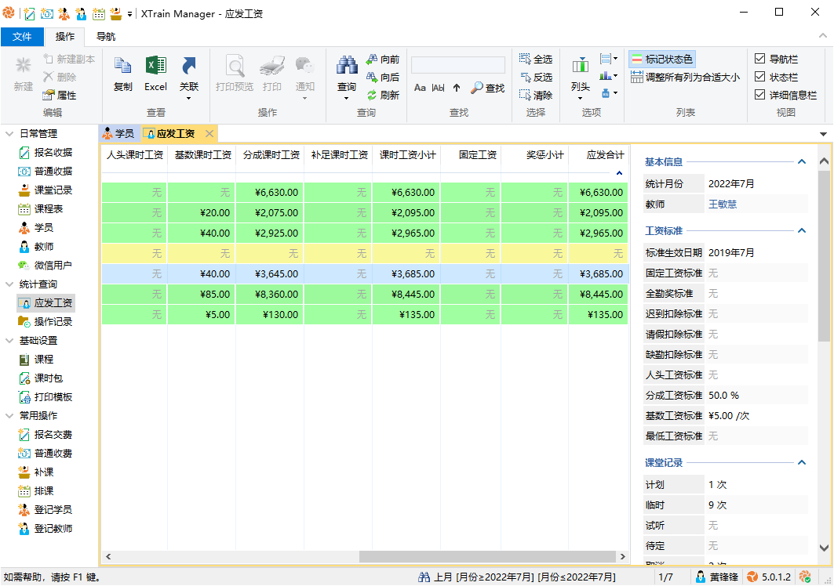834x586 pixels.
Task: Refresh list with 刷新
Action: [x=383, y=95]
